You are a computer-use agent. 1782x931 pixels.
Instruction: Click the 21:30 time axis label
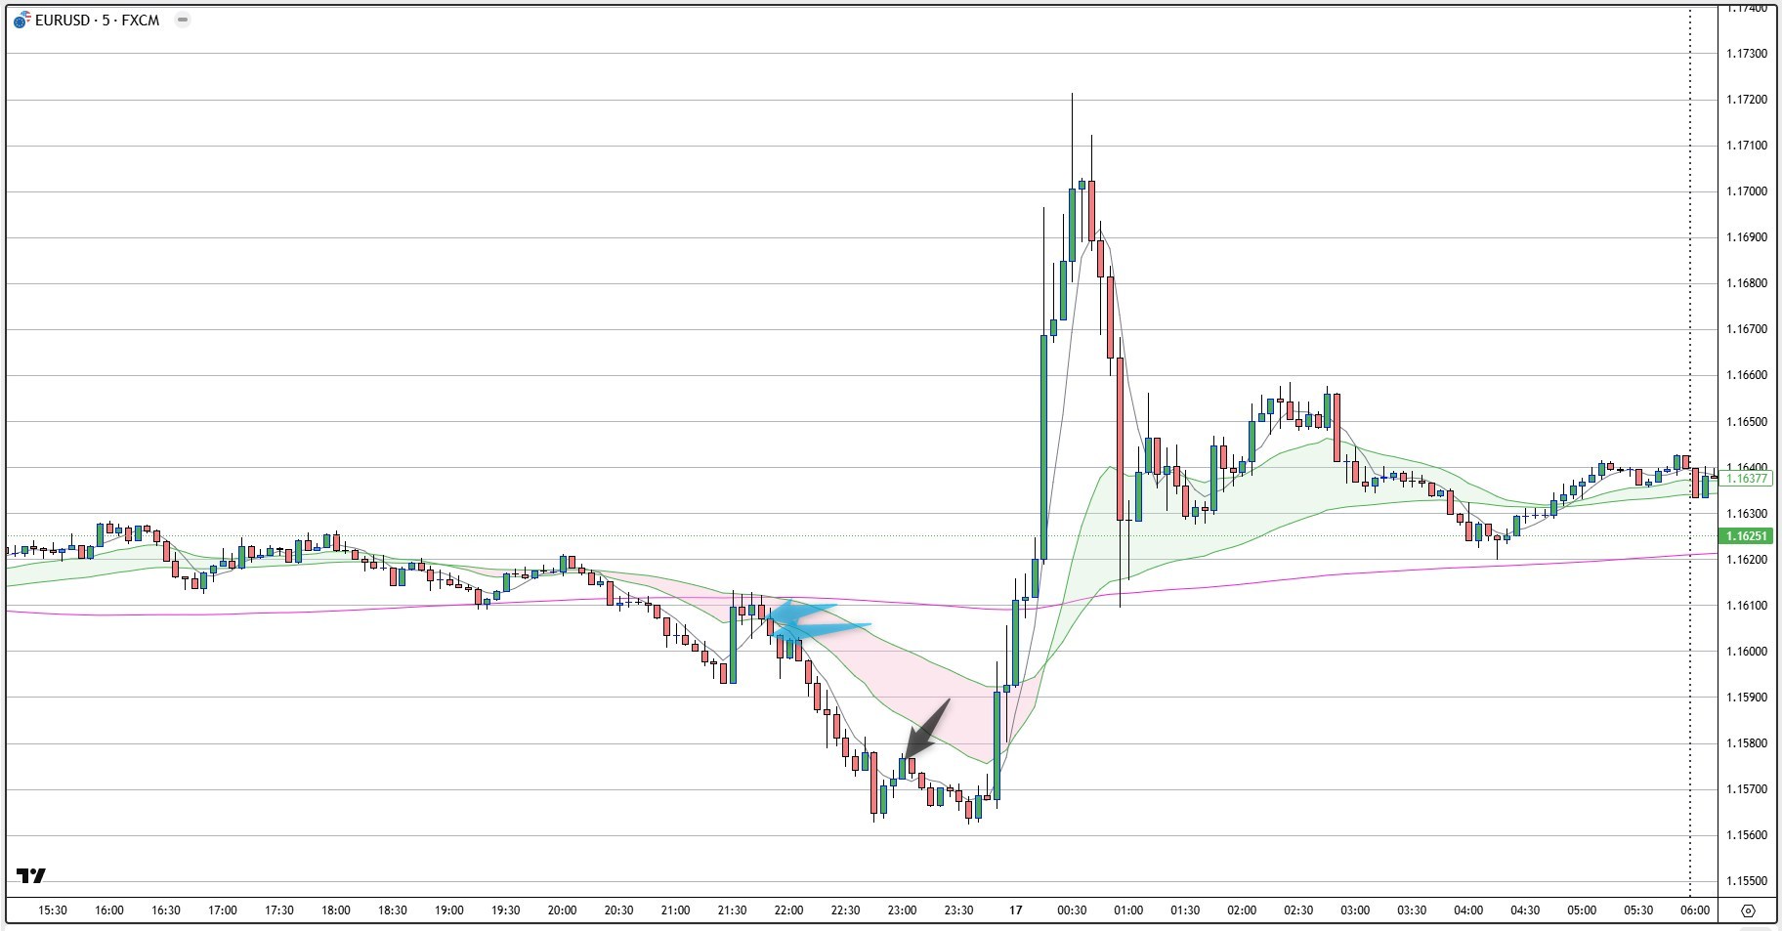point(733,910)
